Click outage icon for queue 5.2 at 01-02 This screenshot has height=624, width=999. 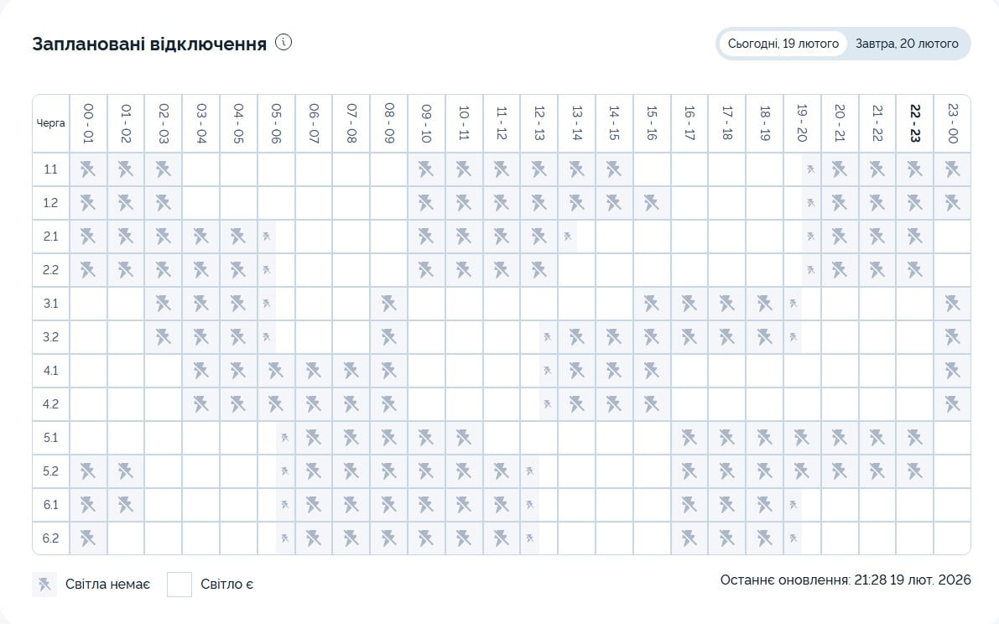pyautogui.click(x=126, y=471)
